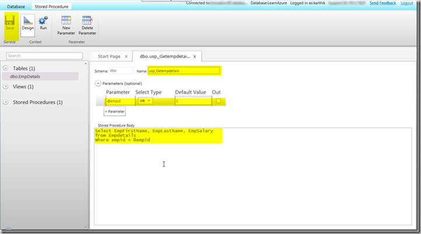Switch to the Database ribbon tab
This screenshot has height=234, width=421.
coord(15,6)
